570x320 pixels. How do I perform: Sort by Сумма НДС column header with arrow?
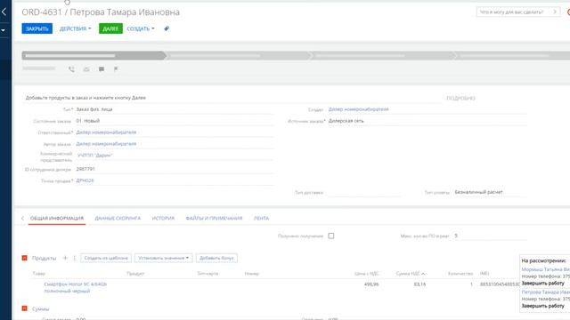point(411,274)
